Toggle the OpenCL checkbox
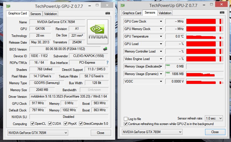 click(32, 123)
